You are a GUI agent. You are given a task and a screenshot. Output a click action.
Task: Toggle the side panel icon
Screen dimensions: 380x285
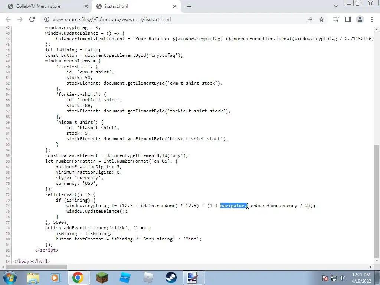click(x=348, y=19)
